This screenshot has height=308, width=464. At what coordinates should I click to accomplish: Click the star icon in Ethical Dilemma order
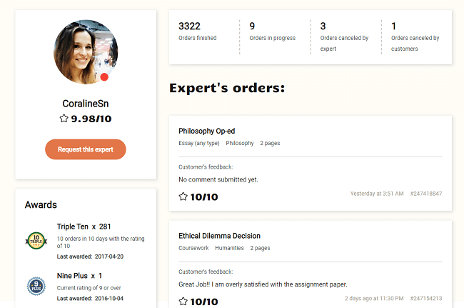[183, 301]
